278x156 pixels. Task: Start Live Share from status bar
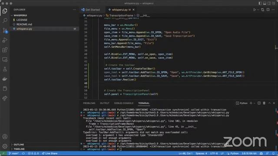coord(50,153)
